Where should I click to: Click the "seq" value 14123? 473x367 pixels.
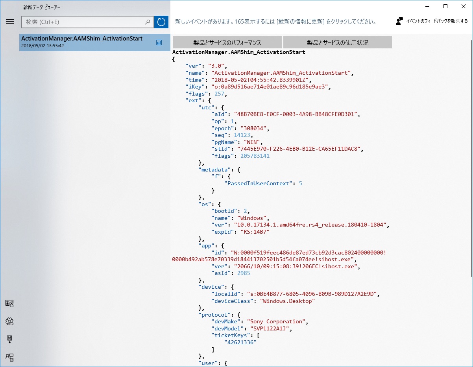(242, 135)
